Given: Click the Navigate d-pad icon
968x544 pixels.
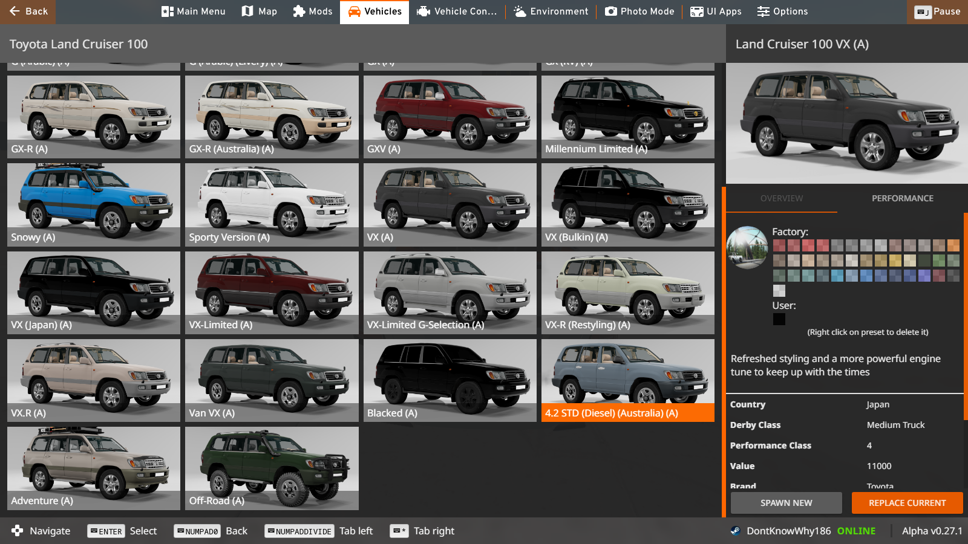Looking at the screenshot, I should (18, 531).
